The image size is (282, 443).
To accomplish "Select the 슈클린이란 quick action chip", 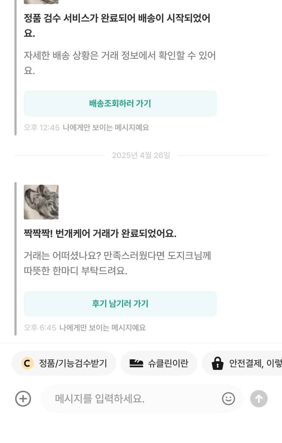I will [159, 363].
